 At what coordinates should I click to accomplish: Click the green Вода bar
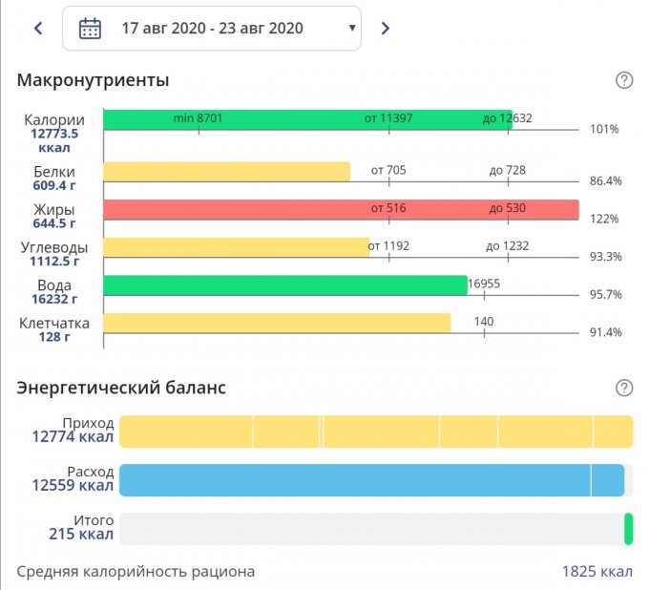coord(284,285)
